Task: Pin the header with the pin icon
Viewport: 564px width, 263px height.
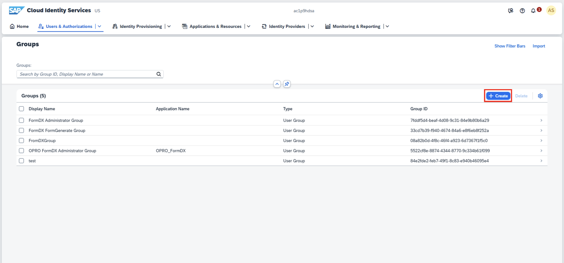Action: click(x=287, y=84)
